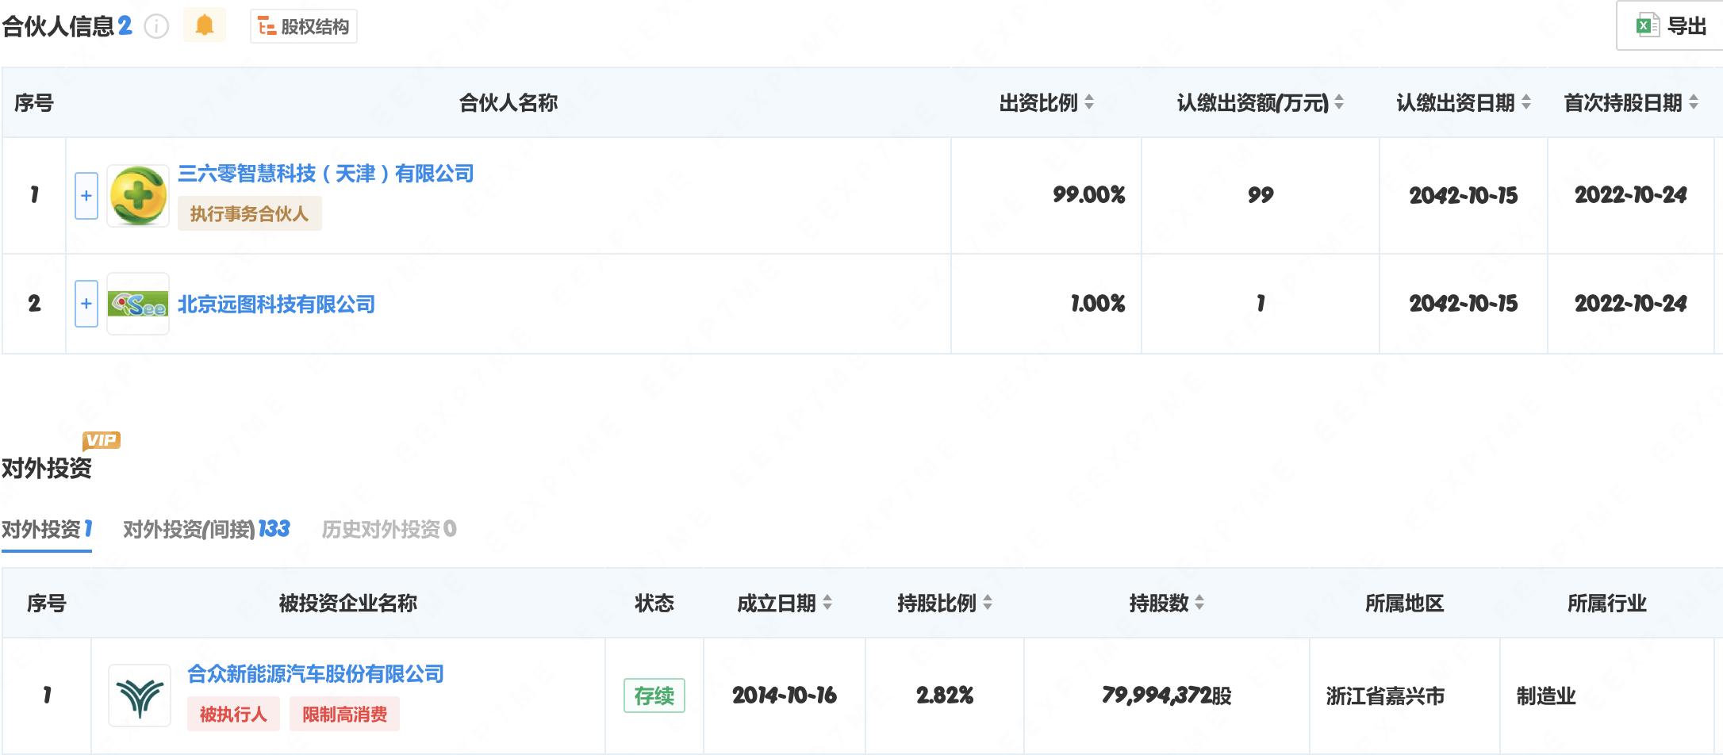Click the 360 logo of 三六零智慧科技
1723x755 pixels.
coord(138,196)
